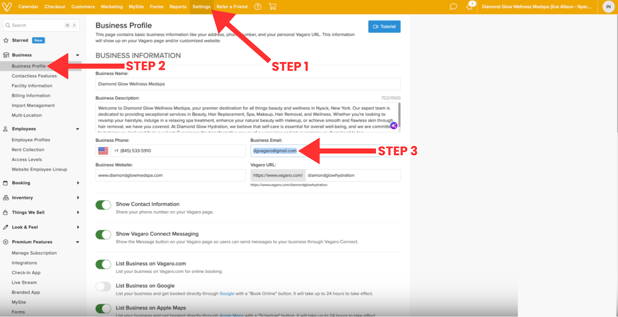
Task: Click the Things We Sell bag icon
Action: pos(5,212)
